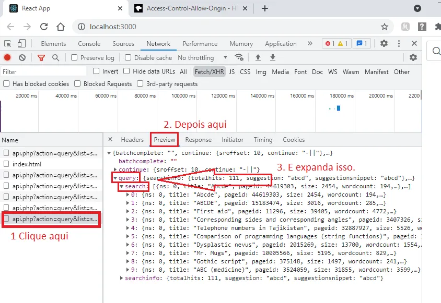Switch to the Sources tab

click(x=123, y=44)
